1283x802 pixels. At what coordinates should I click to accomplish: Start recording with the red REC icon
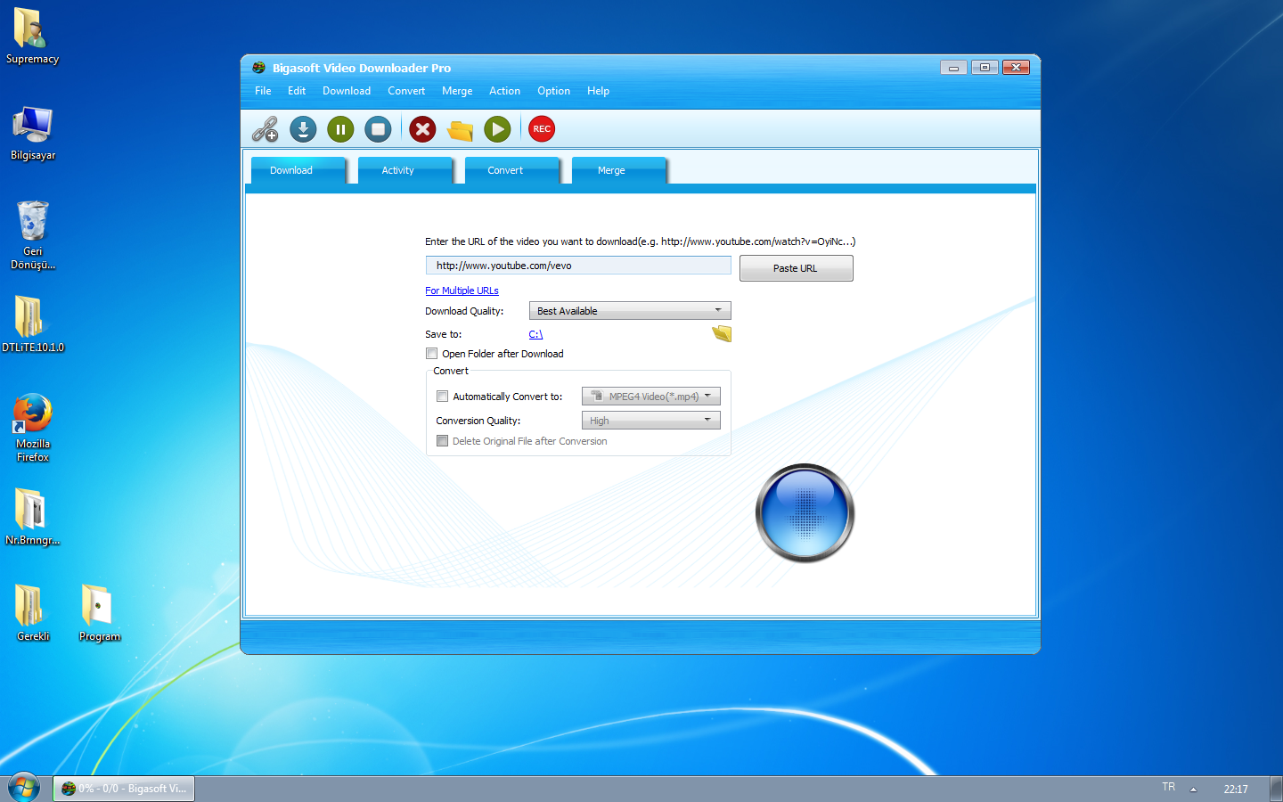pyautogui.click(x=542, y=129)
